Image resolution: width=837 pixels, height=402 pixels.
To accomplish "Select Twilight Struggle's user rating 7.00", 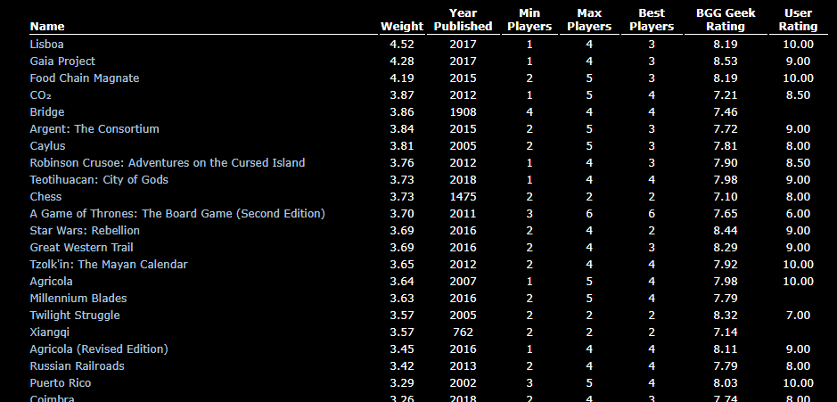I will [798, 316].
